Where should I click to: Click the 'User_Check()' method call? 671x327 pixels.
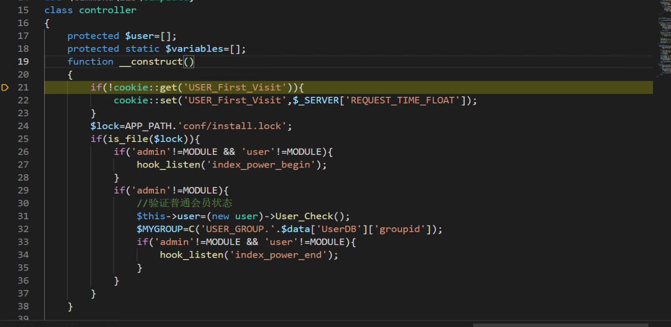coord(309,216)
